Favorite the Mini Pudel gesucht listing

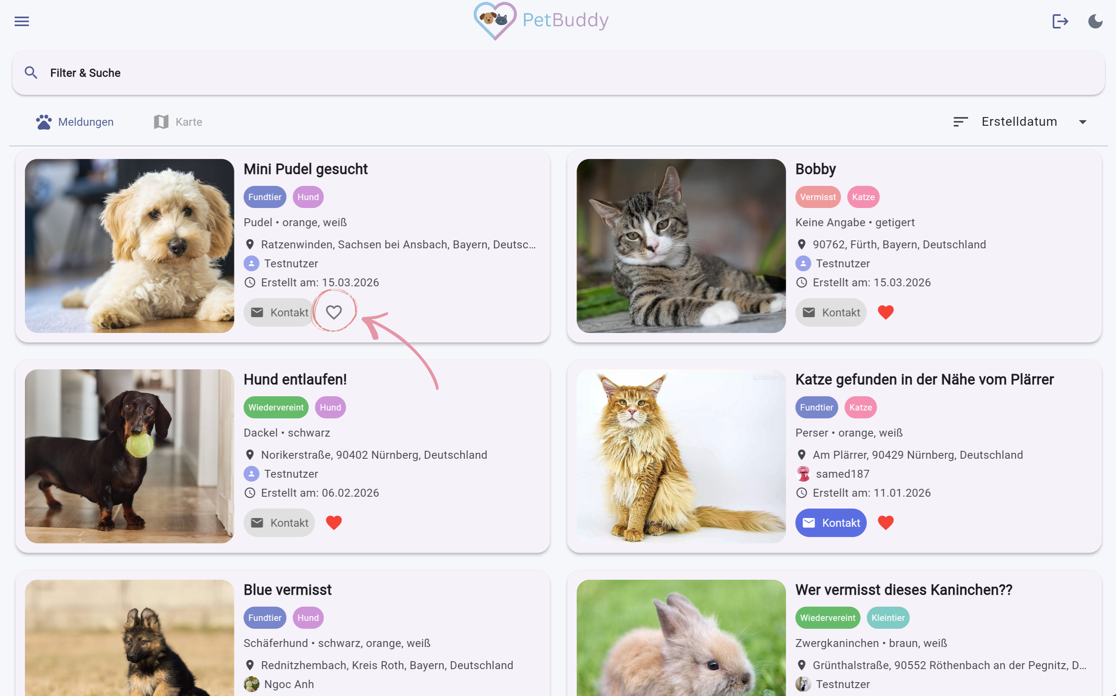point(334,312)
